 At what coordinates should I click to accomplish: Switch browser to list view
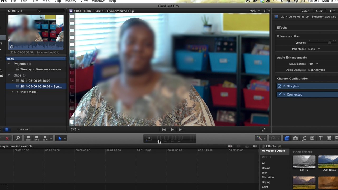click(x=7, y=129)
